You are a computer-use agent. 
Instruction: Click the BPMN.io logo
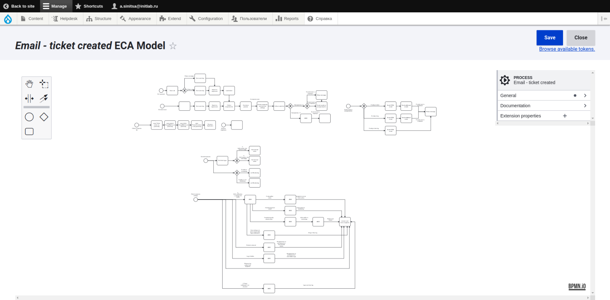pyautogui.click(x=577, y=286)
